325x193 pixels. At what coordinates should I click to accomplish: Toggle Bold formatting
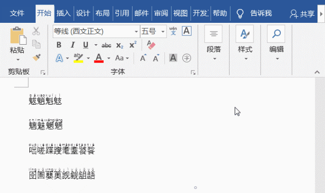(x=59, y=45)
